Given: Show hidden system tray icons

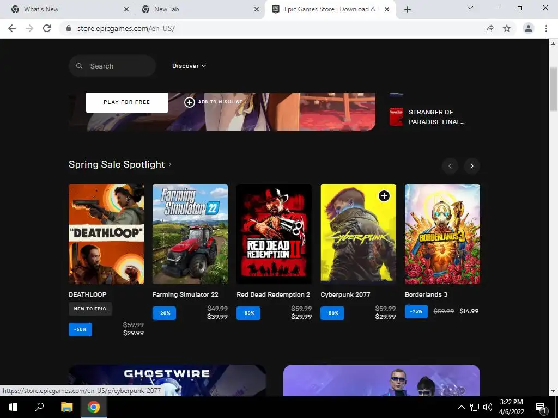Looking at the screenshot, I should tap(461, 407).
